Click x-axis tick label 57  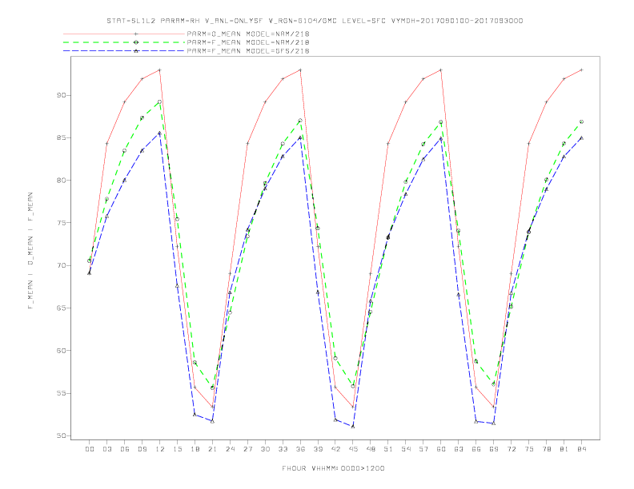[423, 449]
